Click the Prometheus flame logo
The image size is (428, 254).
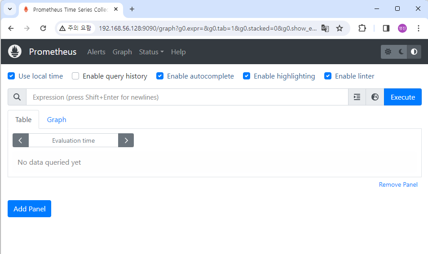15,51
